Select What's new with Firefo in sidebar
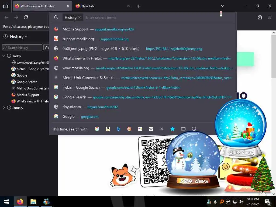Viewport: 276px width, 207px height. (30, 101)
